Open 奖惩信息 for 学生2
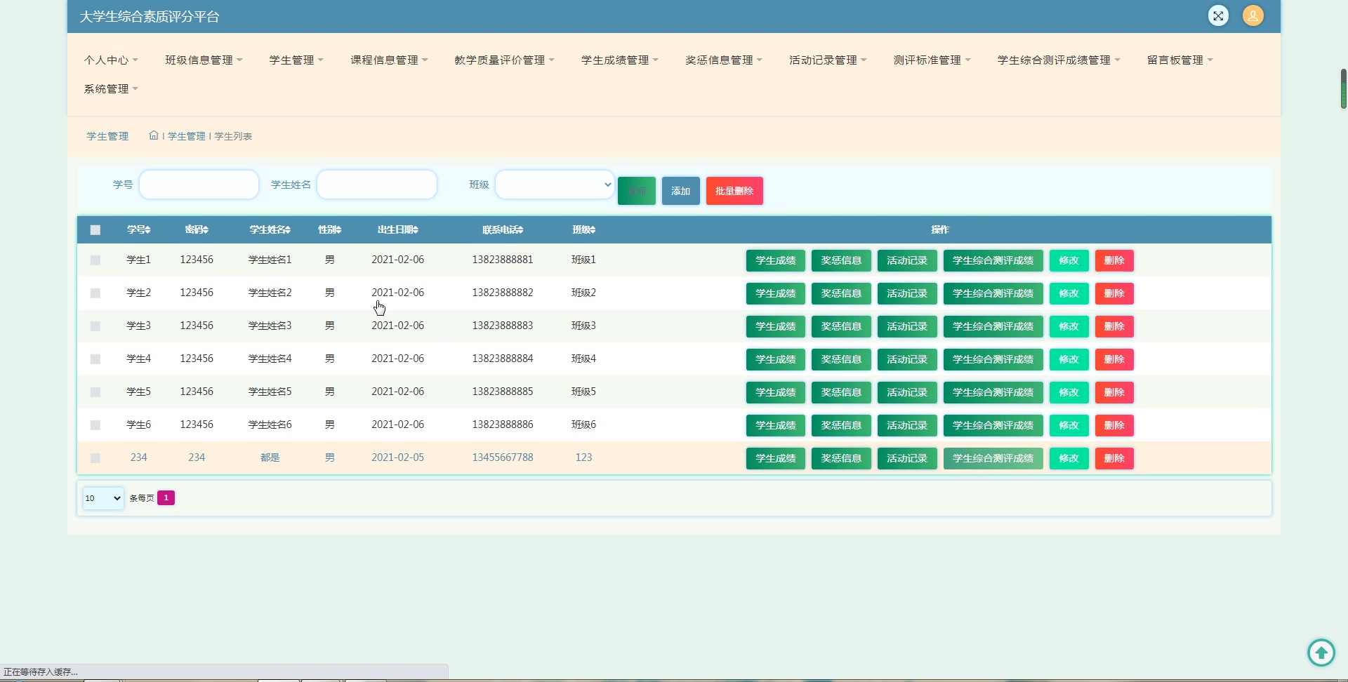Screen dimensions: 1348x682 pos(841,293)
